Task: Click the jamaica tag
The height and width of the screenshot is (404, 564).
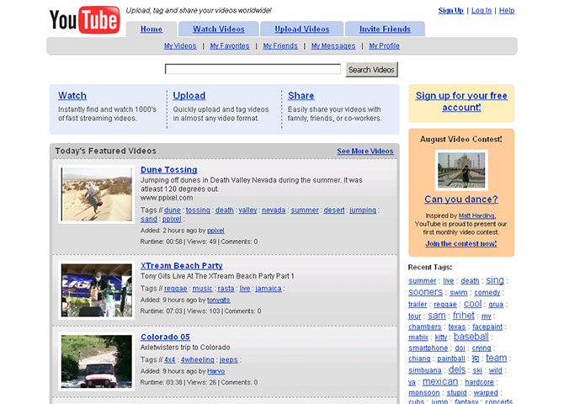Action: 269,289
